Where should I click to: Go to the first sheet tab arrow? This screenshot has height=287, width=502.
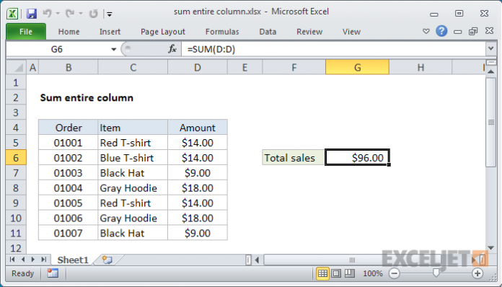click(12, 259)
